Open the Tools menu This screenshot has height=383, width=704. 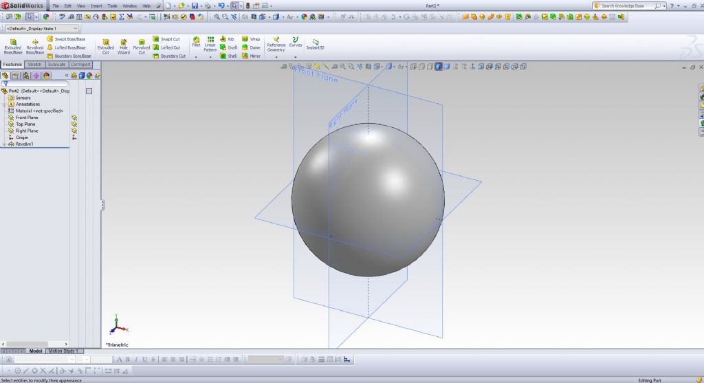coord(112,6)
